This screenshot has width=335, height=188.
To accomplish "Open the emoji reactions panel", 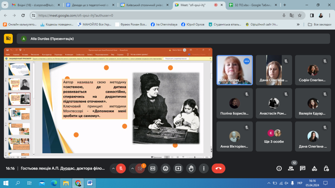I will (165, 168).
